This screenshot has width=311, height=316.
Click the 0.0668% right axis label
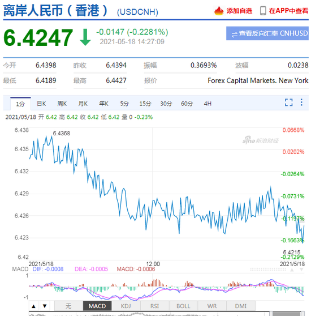293,130
